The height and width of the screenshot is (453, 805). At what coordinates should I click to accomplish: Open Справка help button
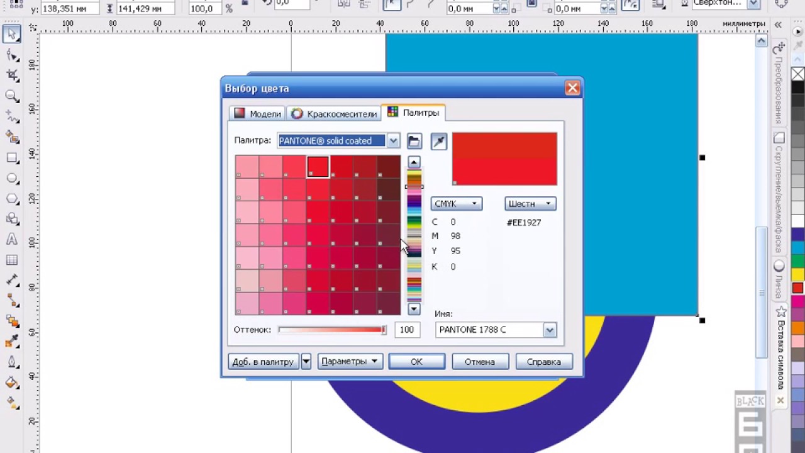(x=544, y=362)
